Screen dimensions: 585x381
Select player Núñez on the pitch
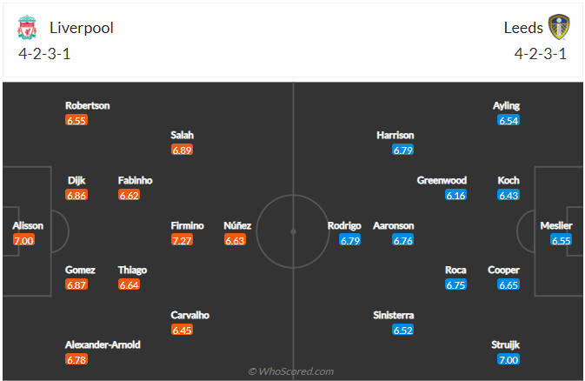(x=237, y=225)
